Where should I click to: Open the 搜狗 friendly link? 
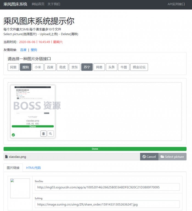point(34,50)
